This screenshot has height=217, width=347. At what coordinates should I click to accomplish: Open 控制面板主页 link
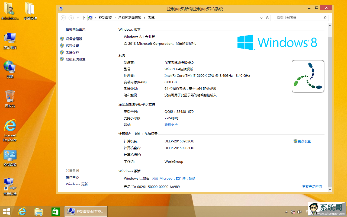(x=76, y=29)
